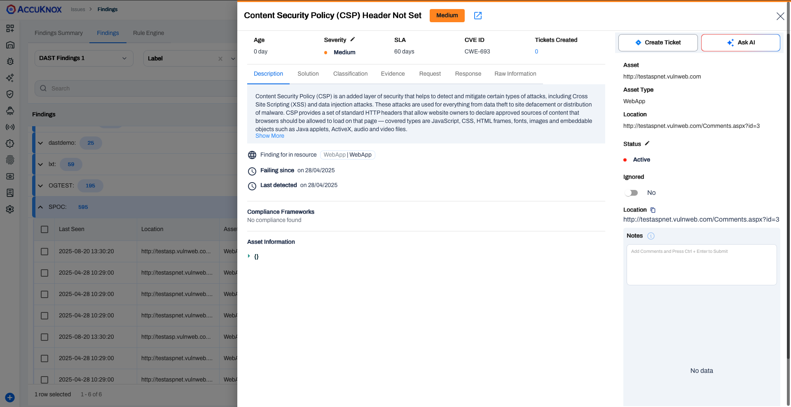Select the row dated 2025-08-20 13:30:20 checkbox
The height and width of the screenshot is (407, 791).
point(44,252)
